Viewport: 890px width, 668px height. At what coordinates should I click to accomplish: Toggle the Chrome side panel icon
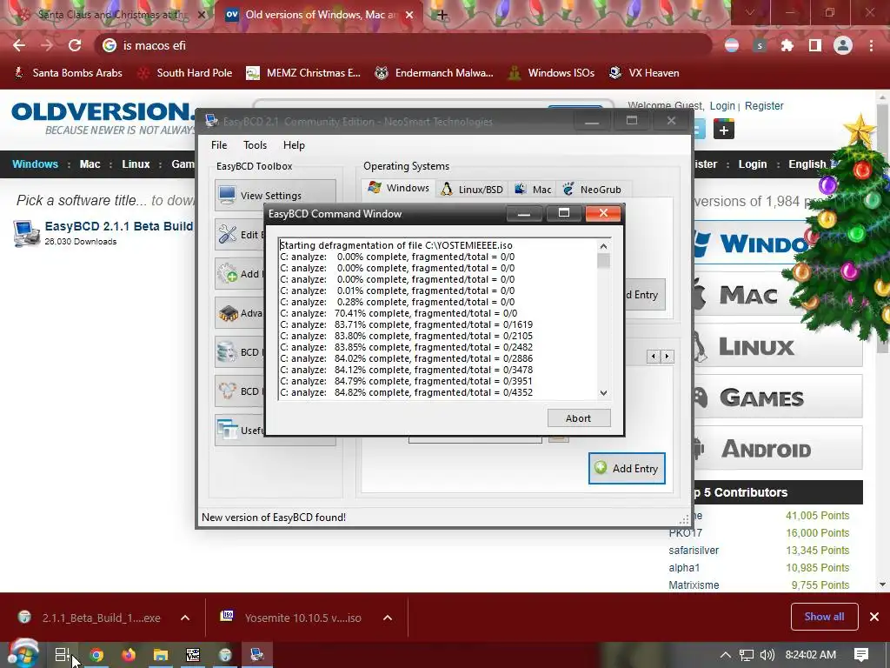(x=815, y=45)
